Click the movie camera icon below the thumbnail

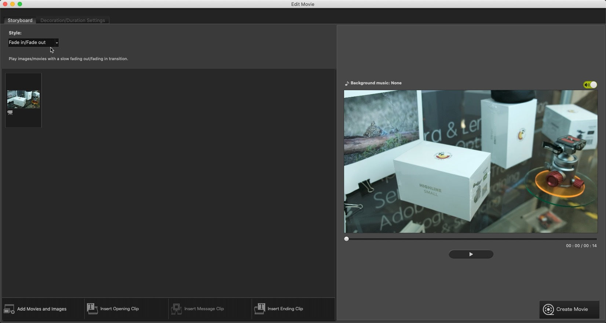coord(10,113)
